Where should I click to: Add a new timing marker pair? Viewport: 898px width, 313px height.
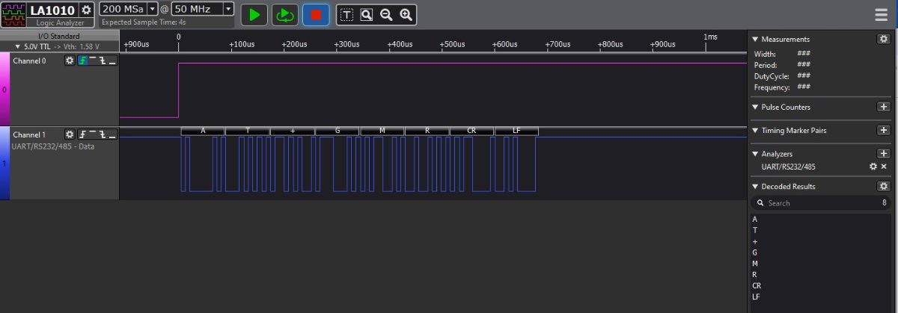pos(883,130)
